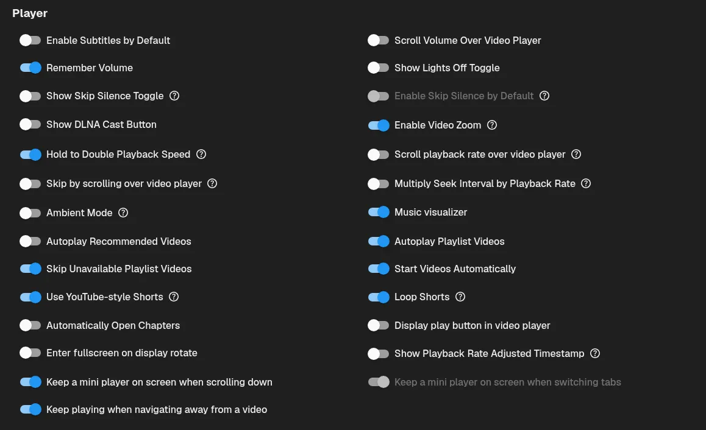The width and height of the screenshot is (706, 430).
Task: Disable mini player when scrolling down switch
Action: [x=30, y=382]
